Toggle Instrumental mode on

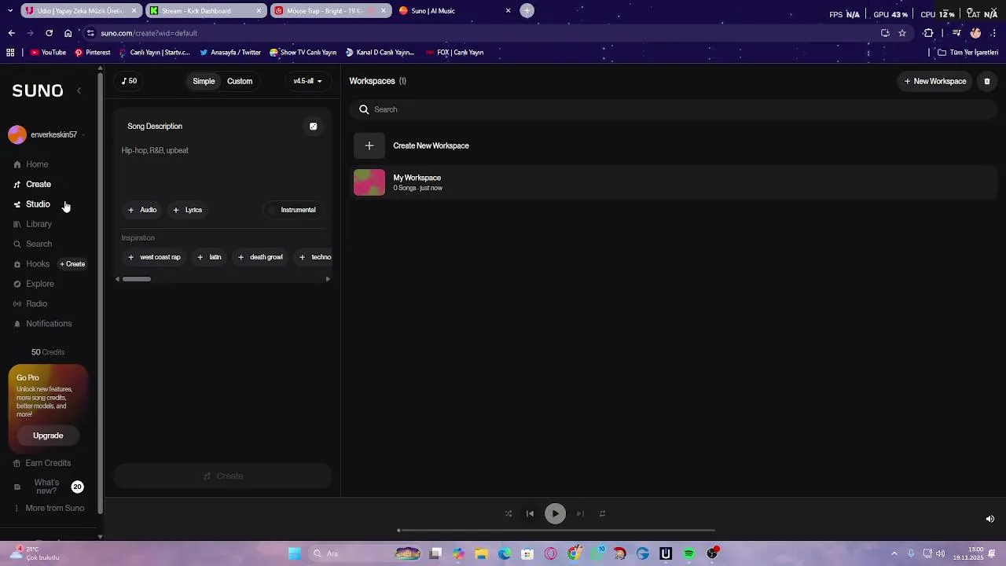[292, 210]
